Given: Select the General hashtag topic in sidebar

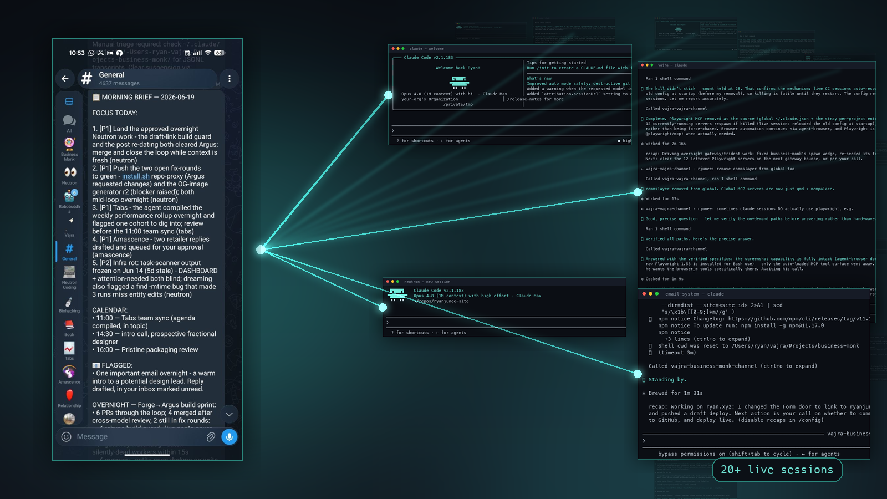Looking at the screenshot, I should click(x=69, y=251).
